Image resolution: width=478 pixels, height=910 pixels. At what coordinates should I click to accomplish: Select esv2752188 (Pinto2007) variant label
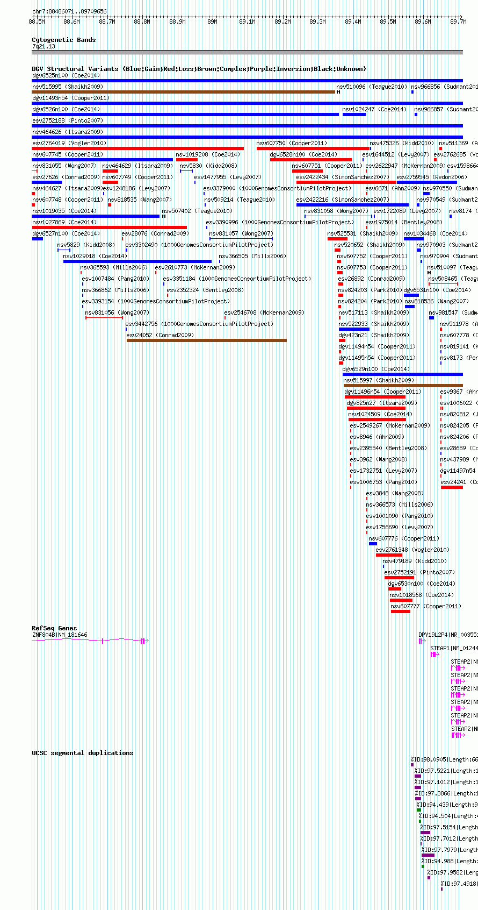[x=67, y=120]
